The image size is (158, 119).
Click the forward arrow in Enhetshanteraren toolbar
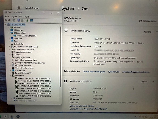pyautogui.click(x=9, y=20)
